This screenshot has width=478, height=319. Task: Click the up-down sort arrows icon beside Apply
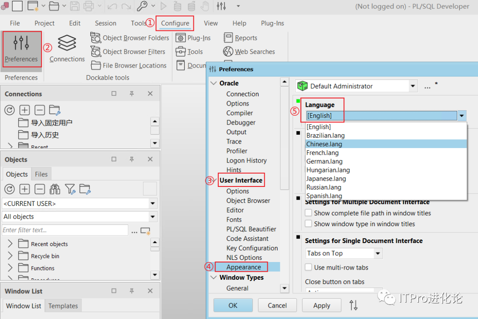353,305
